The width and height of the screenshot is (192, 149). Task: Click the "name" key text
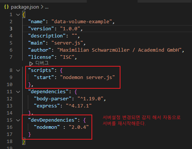37,22
